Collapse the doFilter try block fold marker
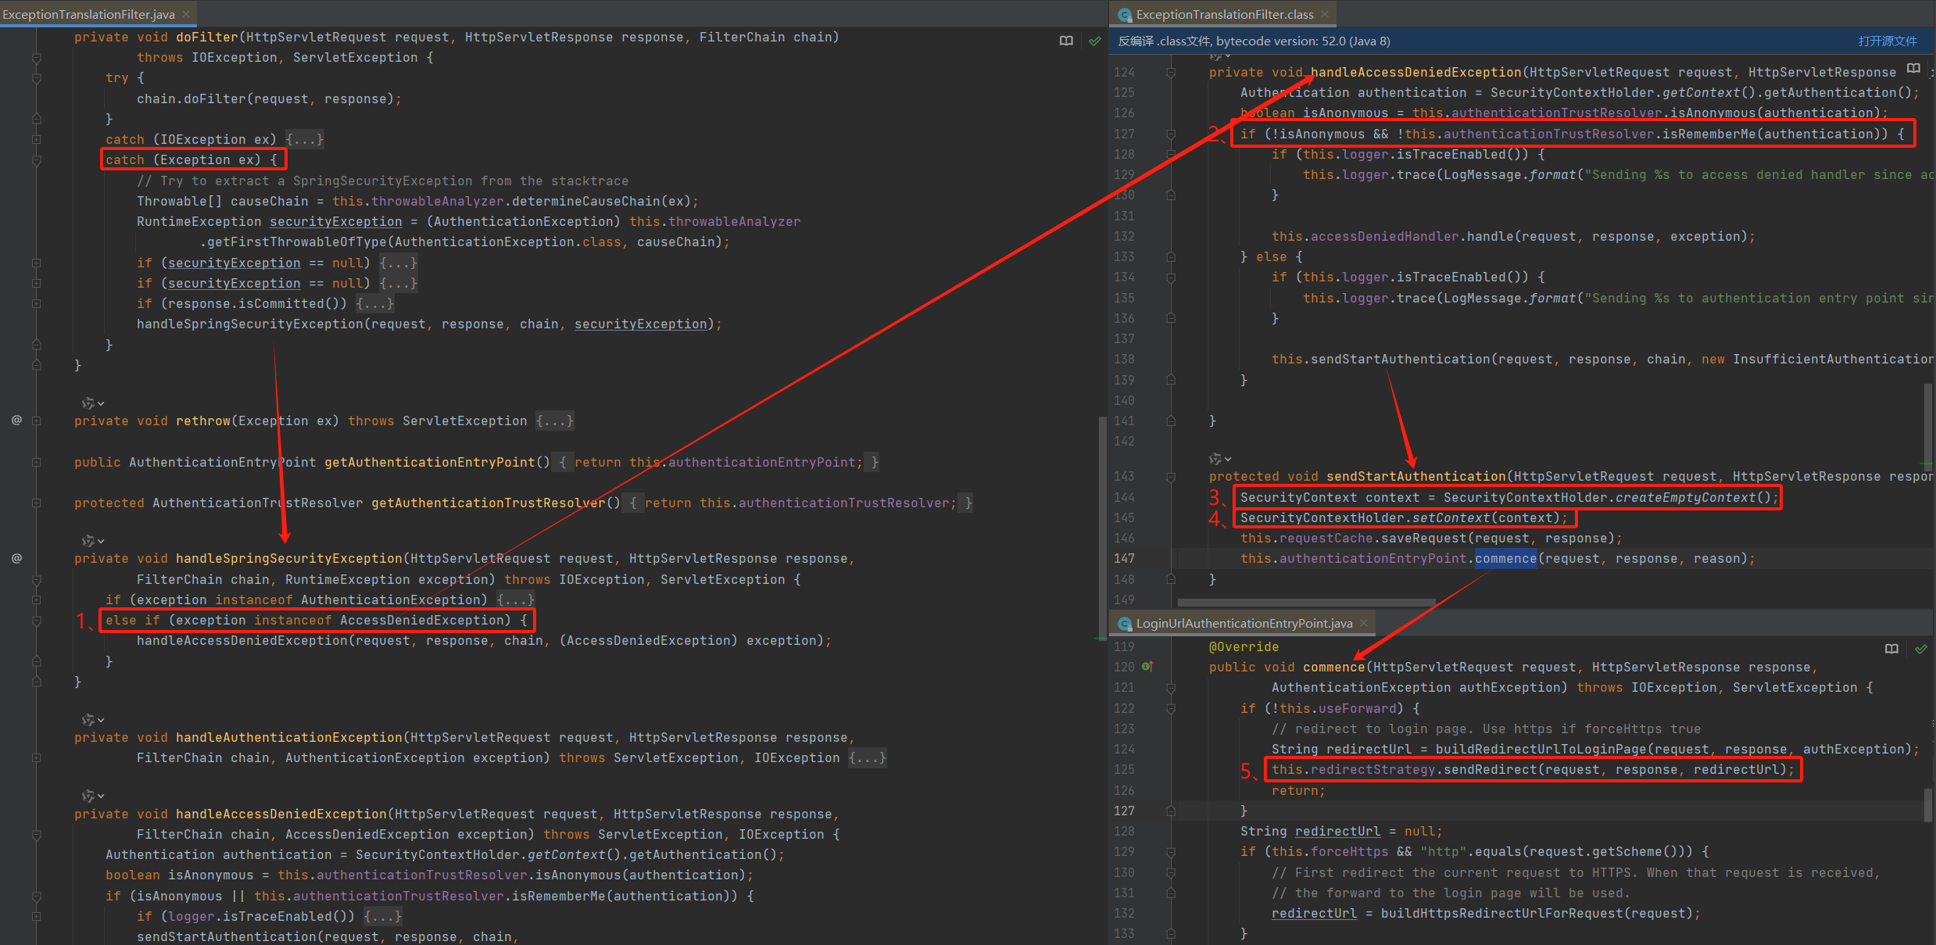Viewport: 1936px width, 945px height. [36, 78]
